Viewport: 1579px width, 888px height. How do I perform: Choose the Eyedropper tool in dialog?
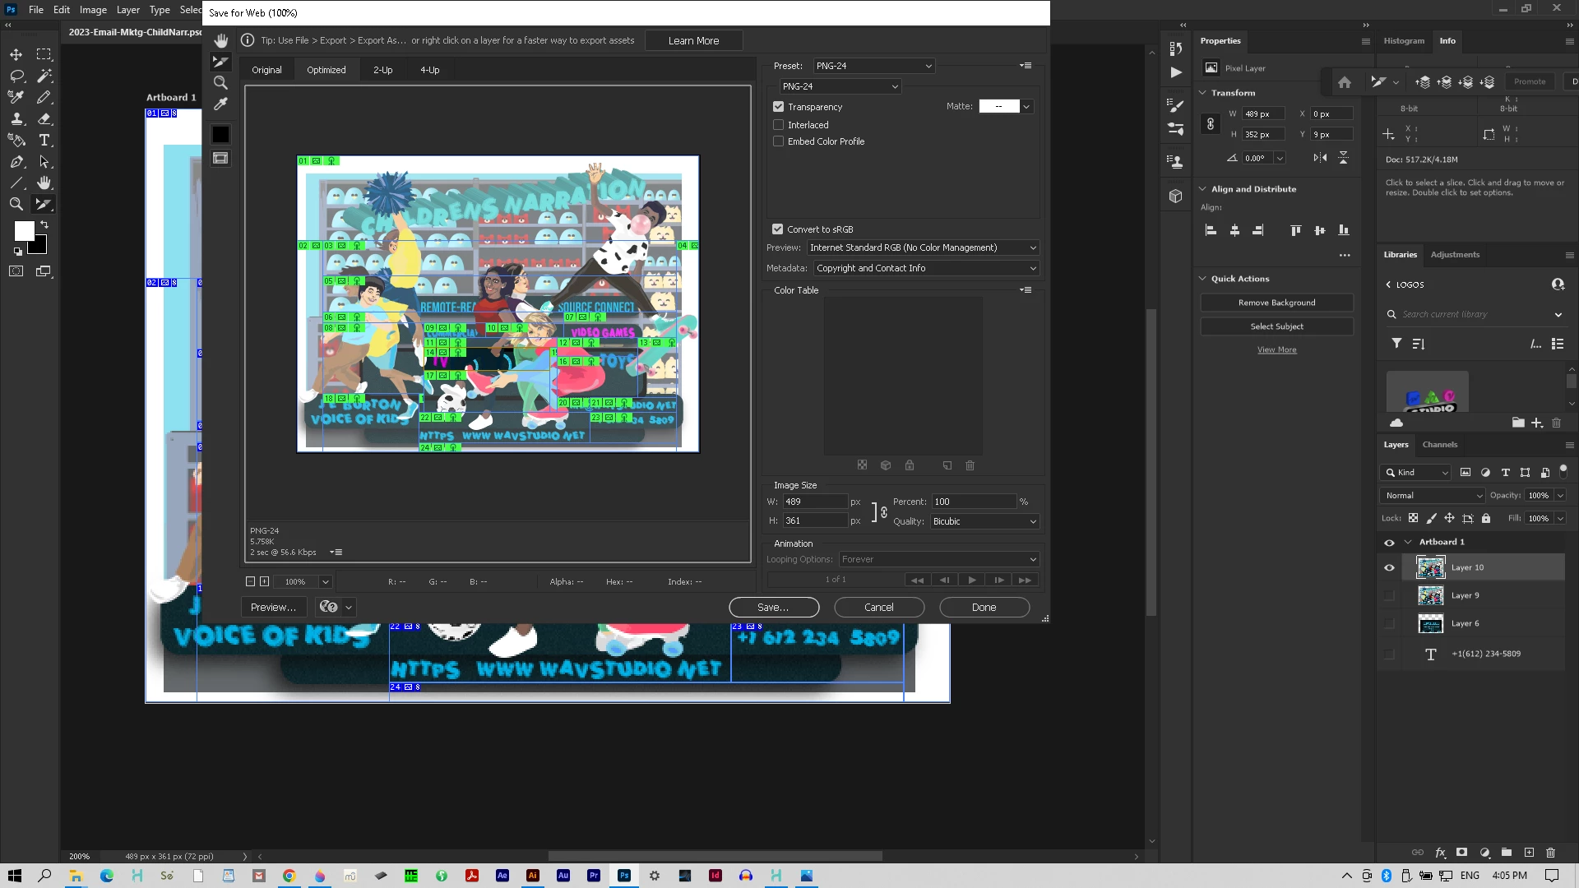click(220, 104)
